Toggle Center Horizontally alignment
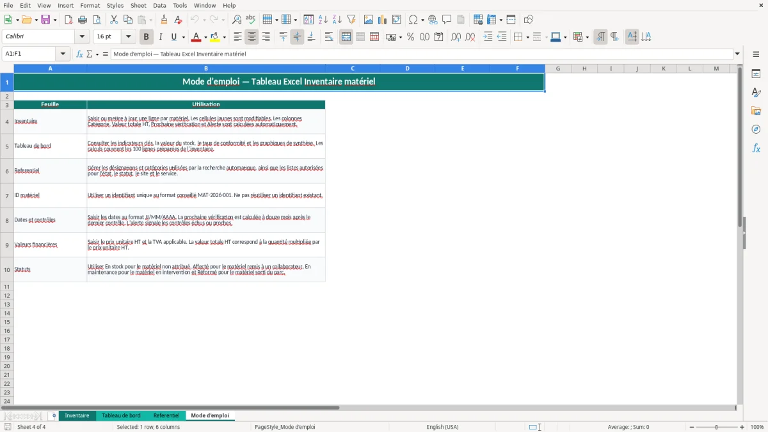The height and width of the screenshot is (432, 768). coord(252,37)
